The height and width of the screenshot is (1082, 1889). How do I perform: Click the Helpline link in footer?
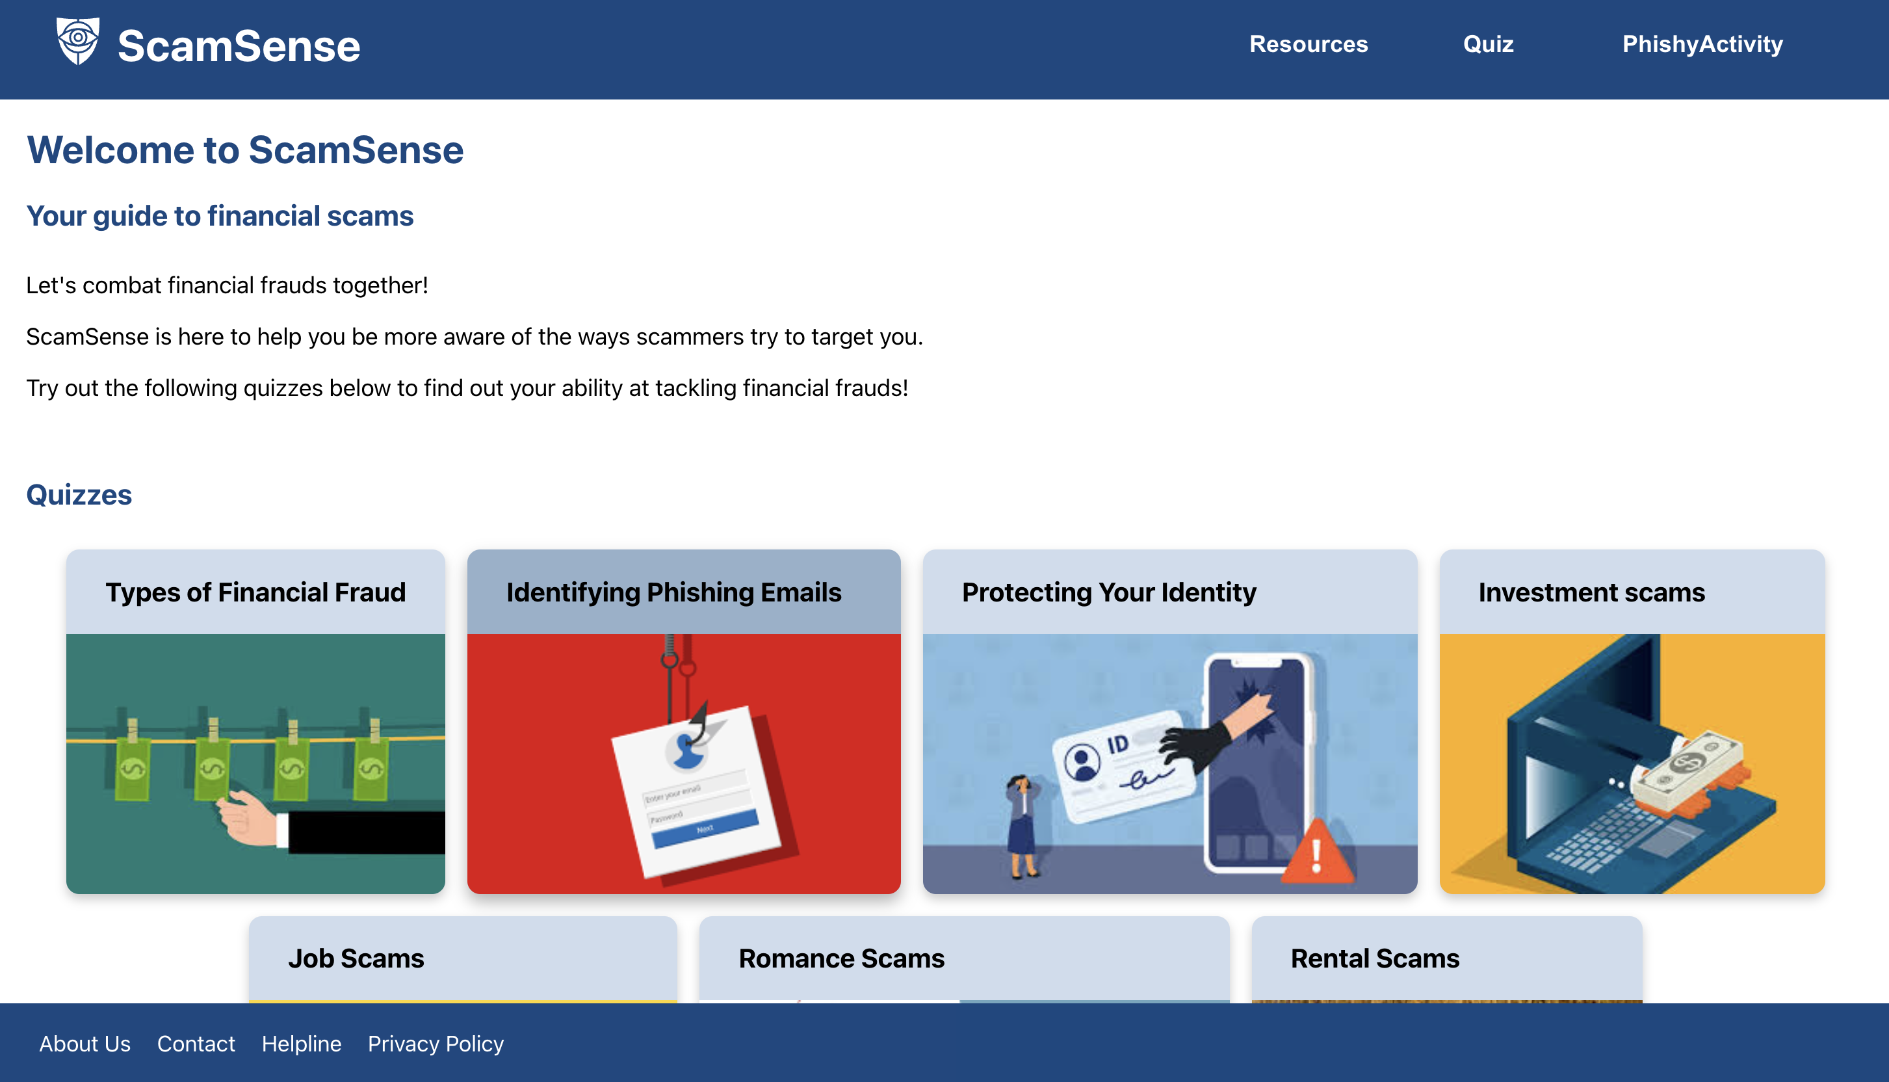point(302,1044)
